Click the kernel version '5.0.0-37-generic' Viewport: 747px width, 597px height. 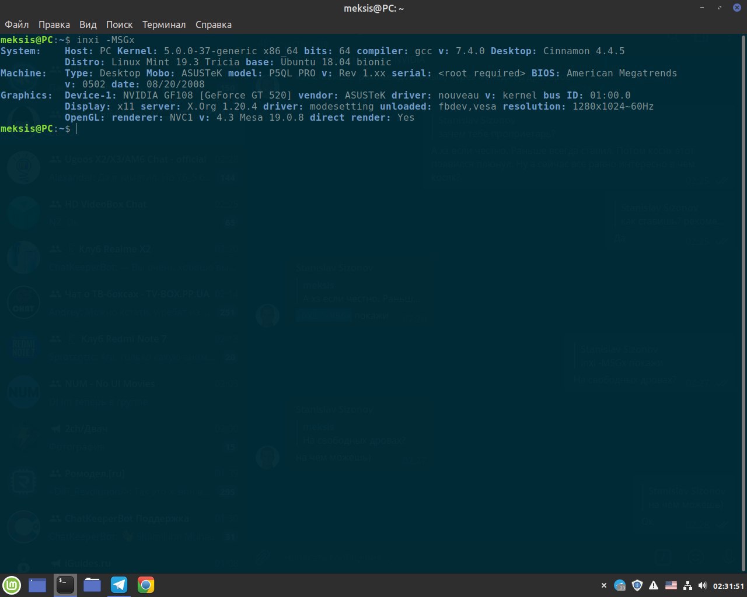[x=211, y=51]
